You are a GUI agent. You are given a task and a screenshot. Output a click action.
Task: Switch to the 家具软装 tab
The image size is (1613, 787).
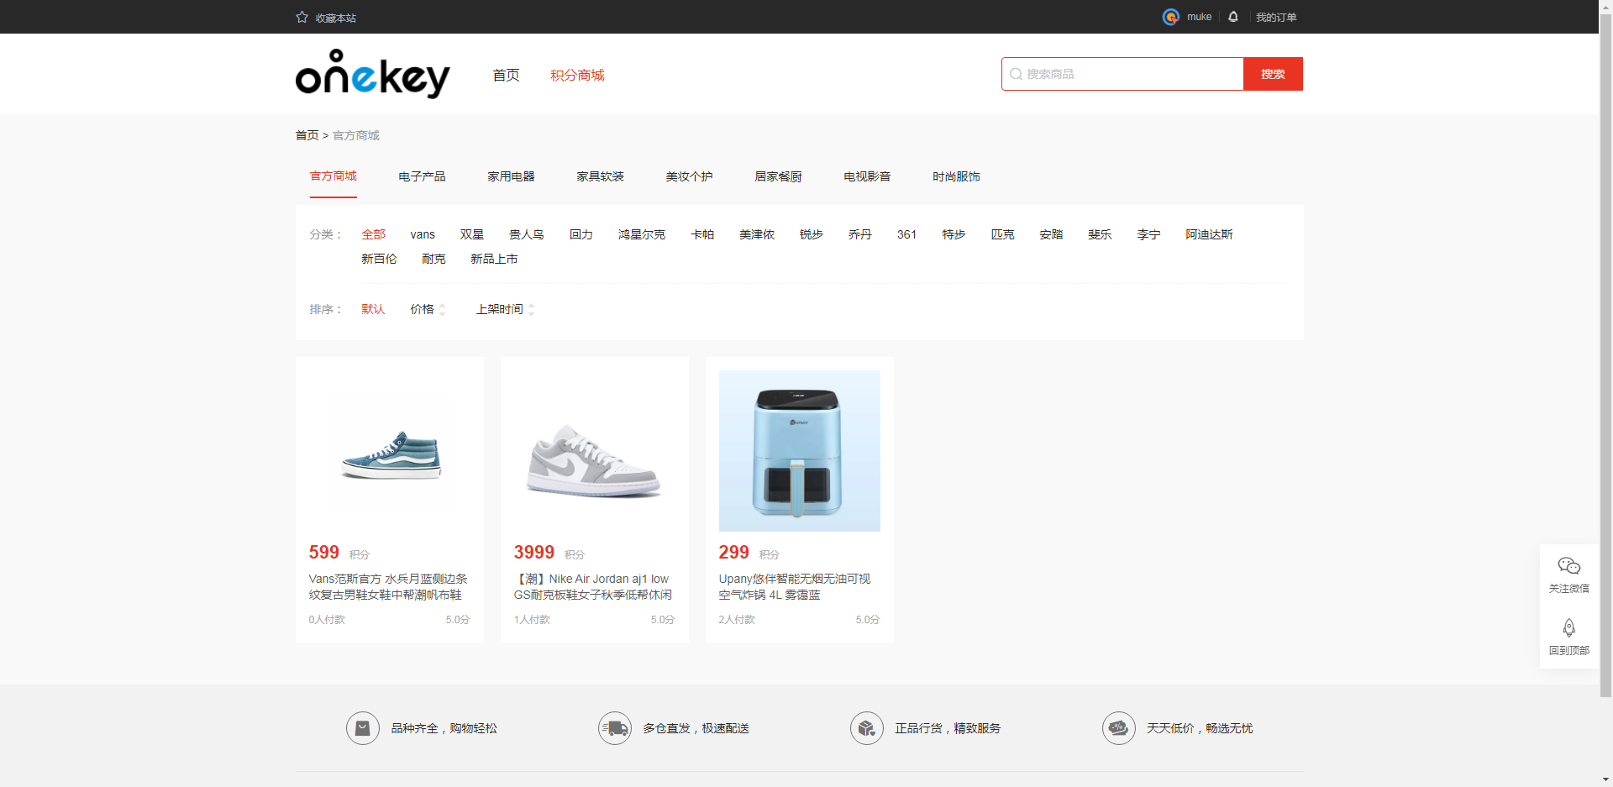click(600, 176)
